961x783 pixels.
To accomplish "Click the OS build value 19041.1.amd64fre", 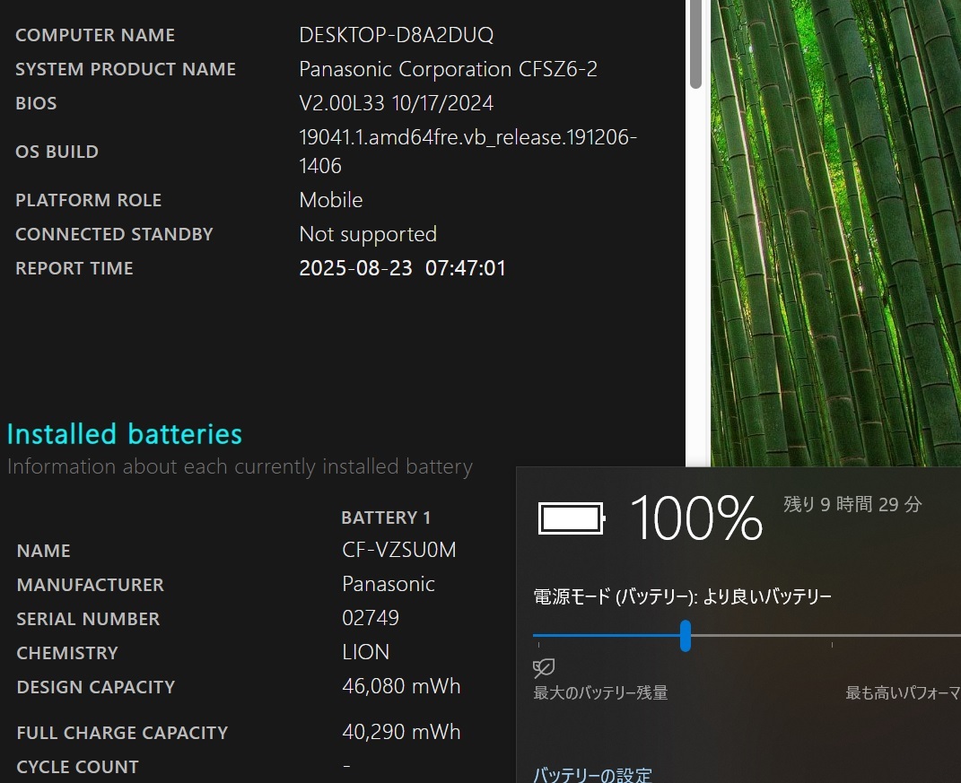I will tap(467, 152).
